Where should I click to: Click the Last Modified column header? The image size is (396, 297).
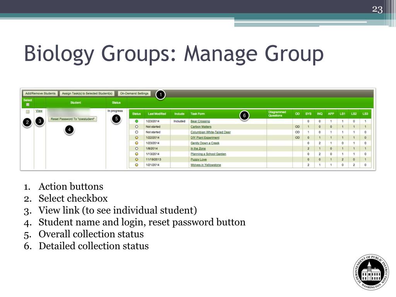(x=157, y=114)
